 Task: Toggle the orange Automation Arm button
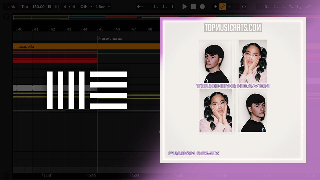pos(222,7)
